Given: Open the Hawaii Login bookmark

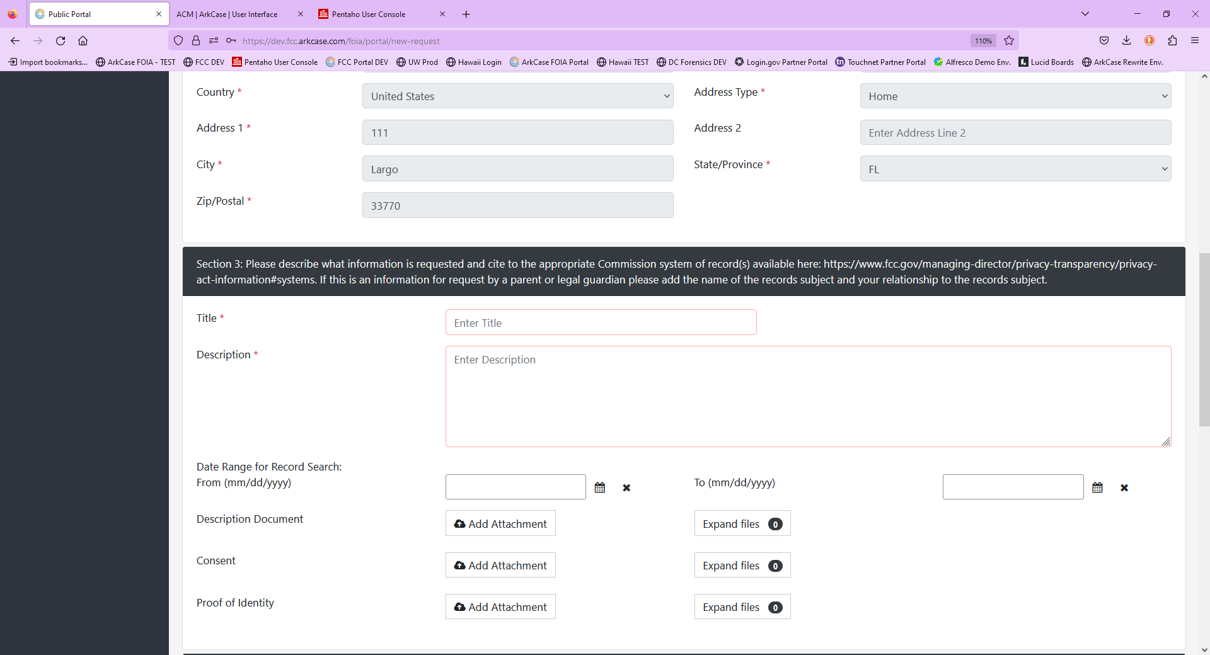Looking at the screenshot, I should [x=474, y=62].
